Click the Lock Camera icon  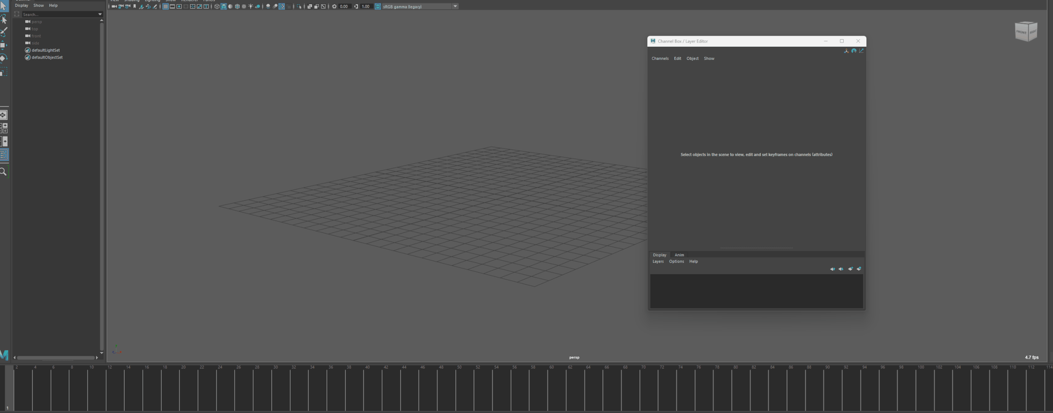click(x=121, y=6)
